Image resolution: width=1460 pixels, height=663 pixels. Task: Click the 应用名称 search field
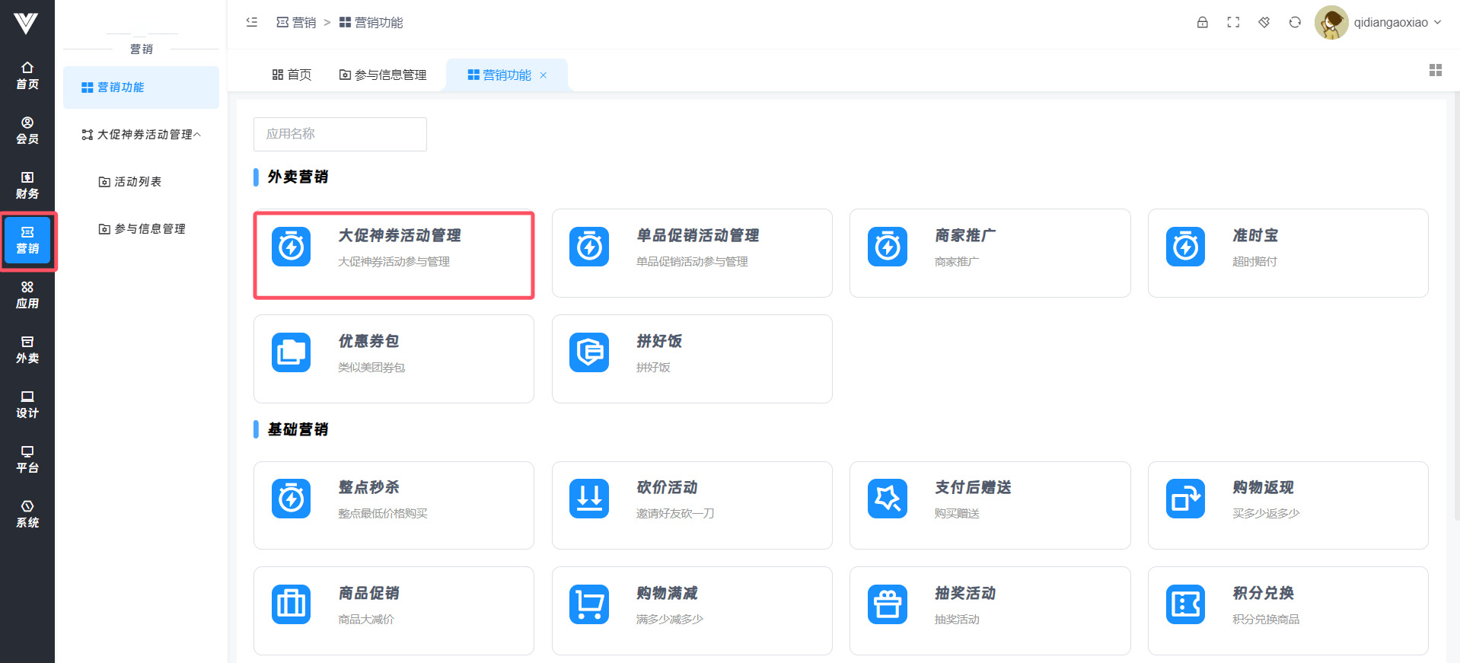click(339, 134)
